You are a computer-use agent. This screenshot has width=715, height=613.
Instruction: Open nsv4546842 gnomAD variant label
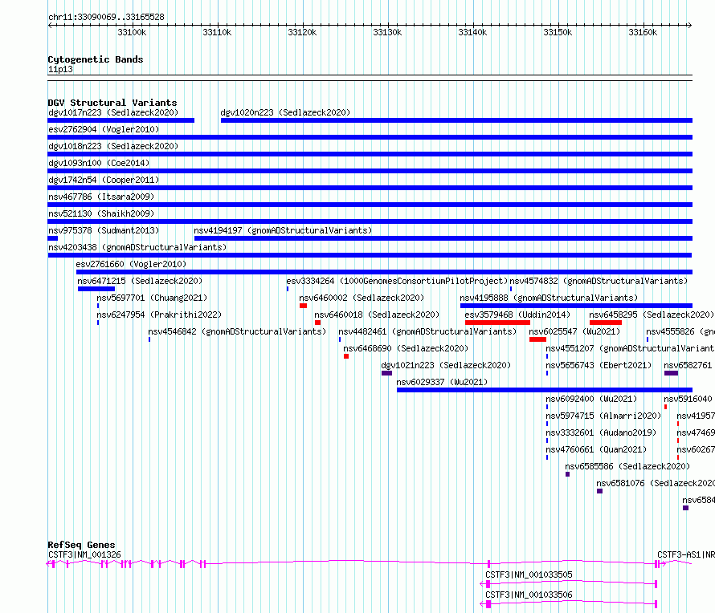237,331
